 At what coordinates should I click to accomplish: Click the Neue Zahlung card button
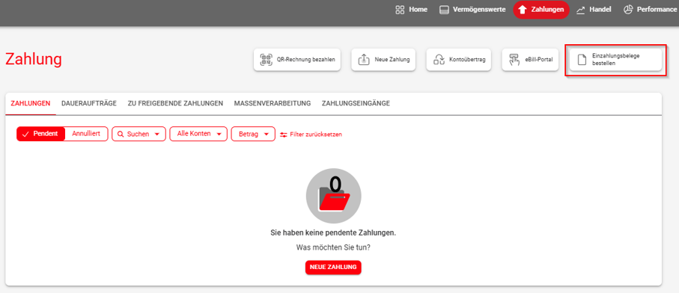(383, 60)
